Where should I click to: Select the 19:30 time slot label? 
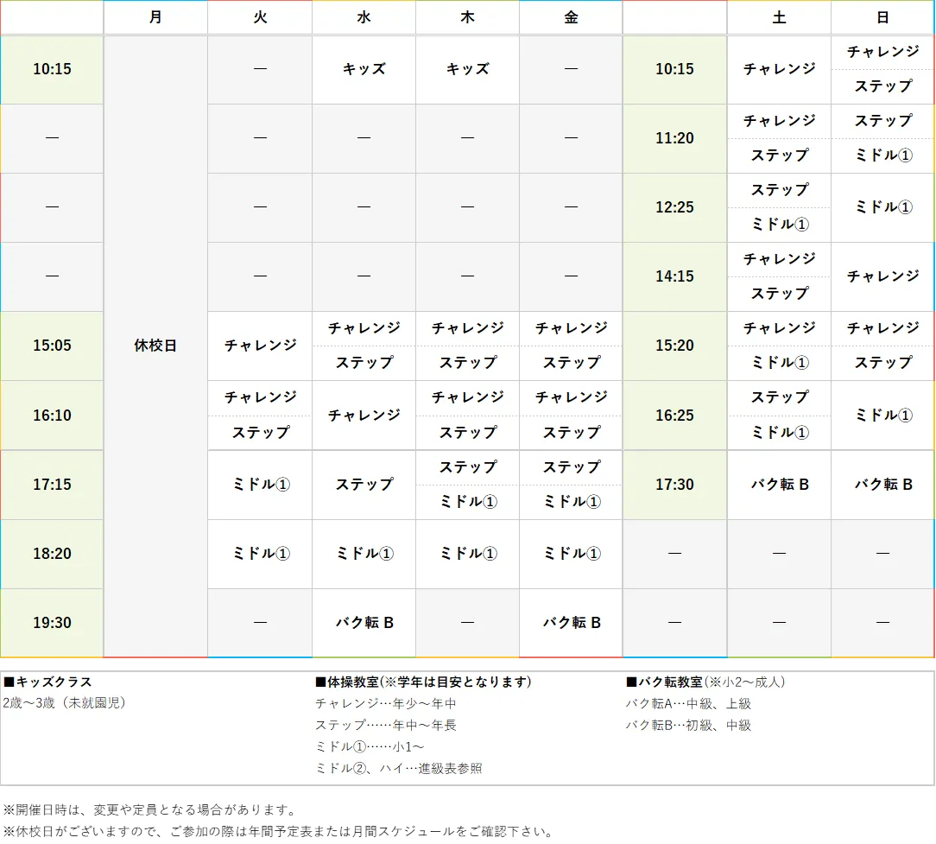(51, 622)
